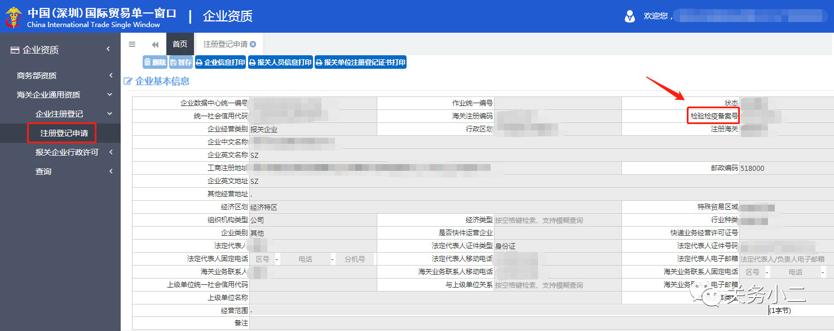
Task: Click the edit icon beside 企业基本信息
Action: 127,82
